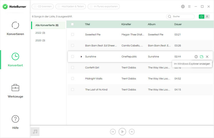214x138 pixels.
Task: Open the hamburger menu
Action: pos(189,6)
